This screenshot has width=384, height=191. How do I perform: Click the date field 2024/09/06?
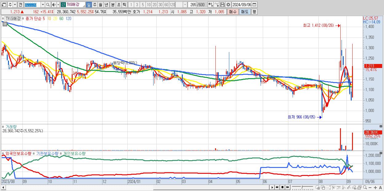coord(242,5)
